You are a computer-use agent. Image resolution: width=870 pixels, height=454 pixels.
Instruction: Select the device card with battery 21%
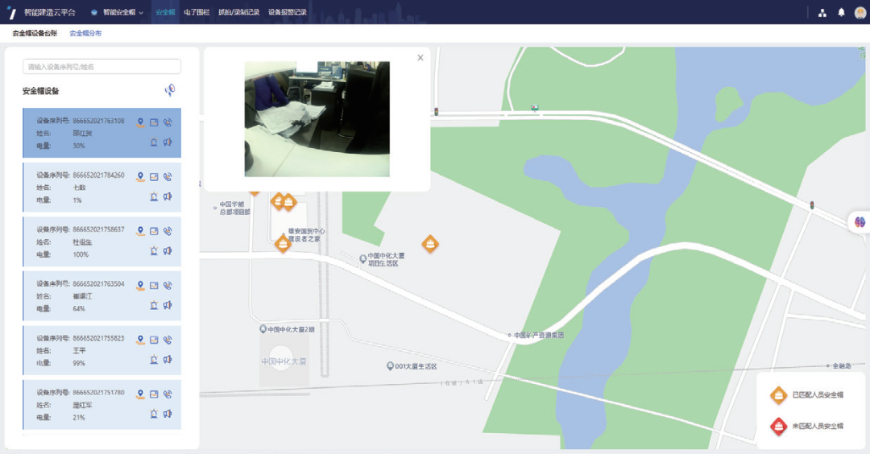[x=101, y=405]
